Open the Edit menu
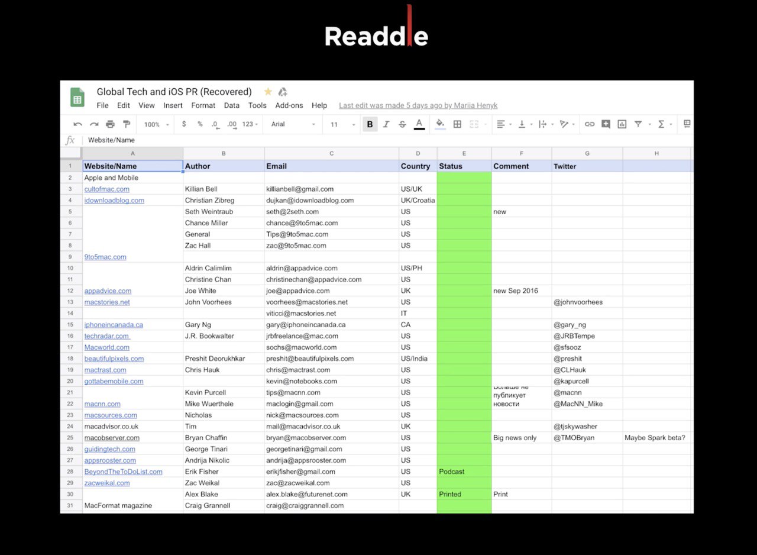The width and height of the screenshot is (757, 555). click(x=124, y=105)
